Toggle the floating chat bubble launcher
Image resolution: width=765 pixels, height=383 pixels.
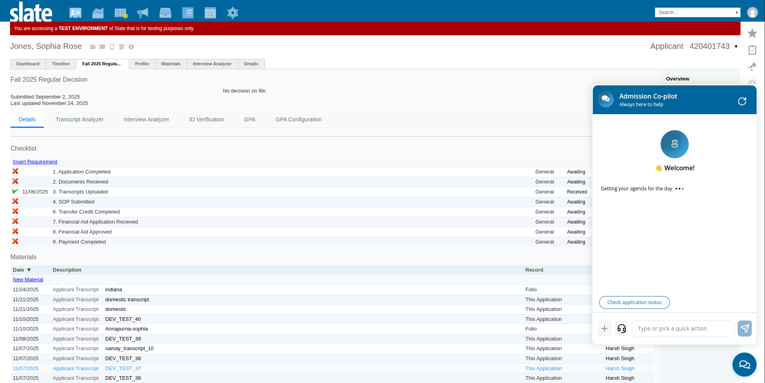(x=744, y=364)
